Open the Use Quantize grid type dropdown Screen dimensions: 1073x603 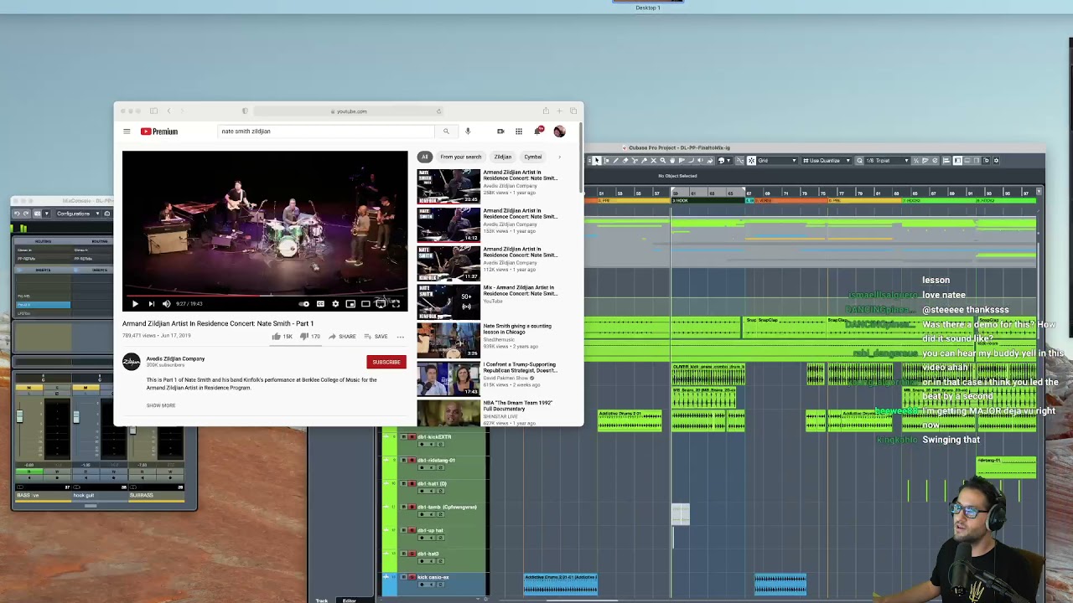827,161
